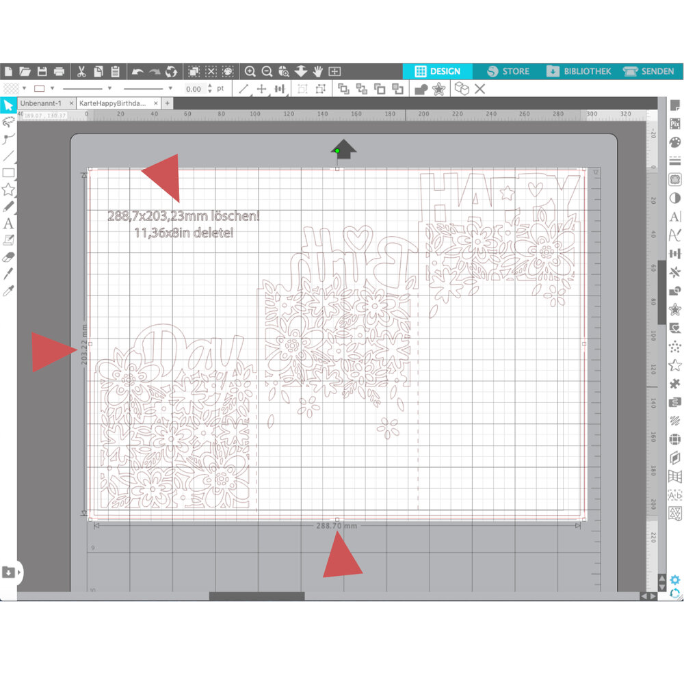The height and width of the screenshot is (684, 684).
Task: Select the Eraser tool in the left toolbar
Action: (x=8, y=256)
